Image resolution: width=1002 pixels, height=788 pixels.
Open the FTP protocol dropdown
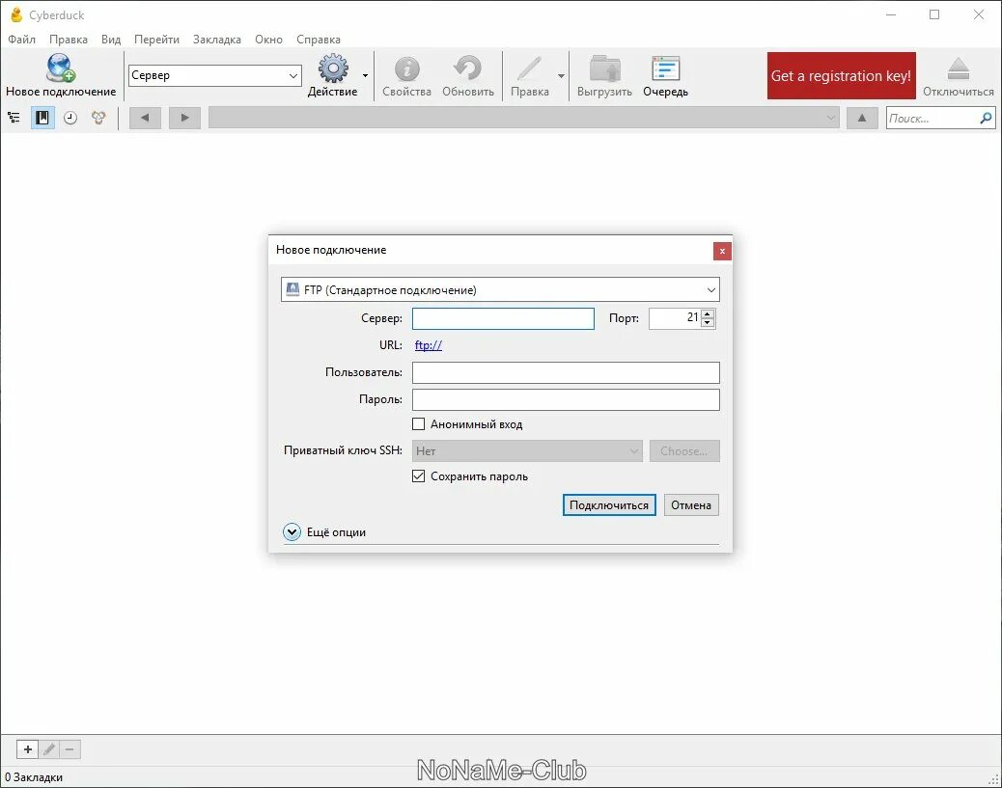[x=499, y=289]
